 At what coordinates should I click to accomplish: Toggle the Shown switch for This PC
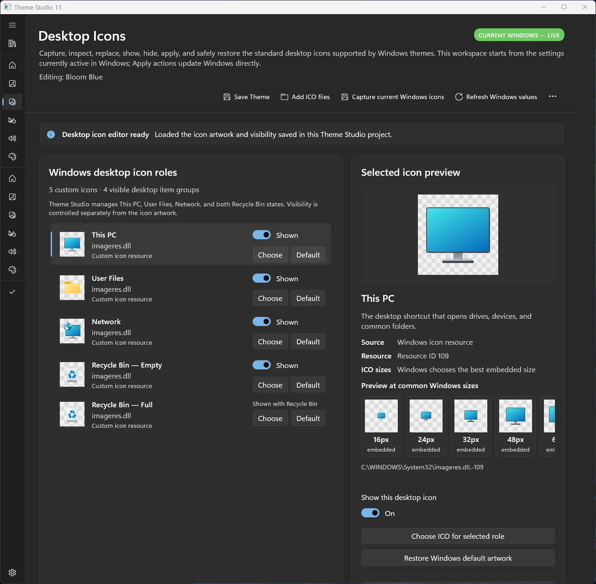coord(262,235)
